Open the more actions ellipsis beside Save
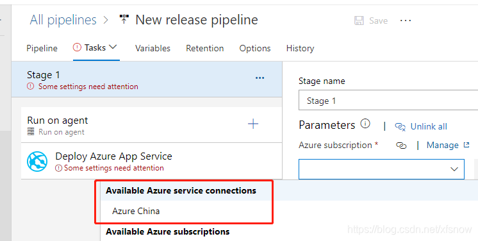Screen dimensions: 478x241 (406, 21)
